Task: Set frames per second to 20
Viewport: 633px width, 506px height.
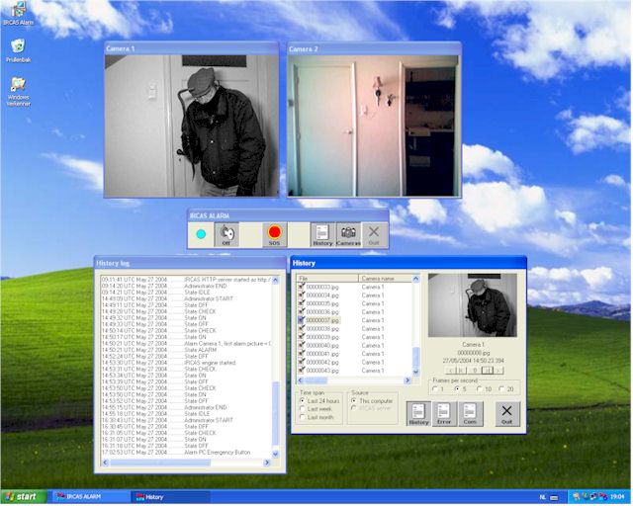Action: [x=506, y=389]
